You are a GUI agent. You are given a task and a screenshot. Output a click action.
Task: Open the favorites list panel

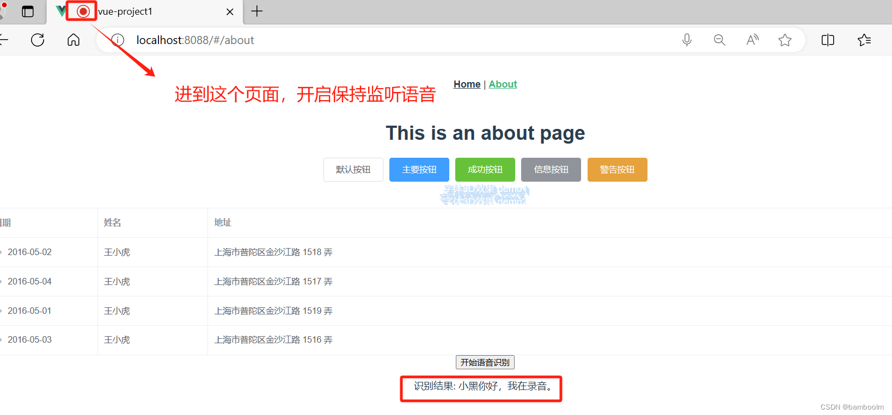coord(864,40)
